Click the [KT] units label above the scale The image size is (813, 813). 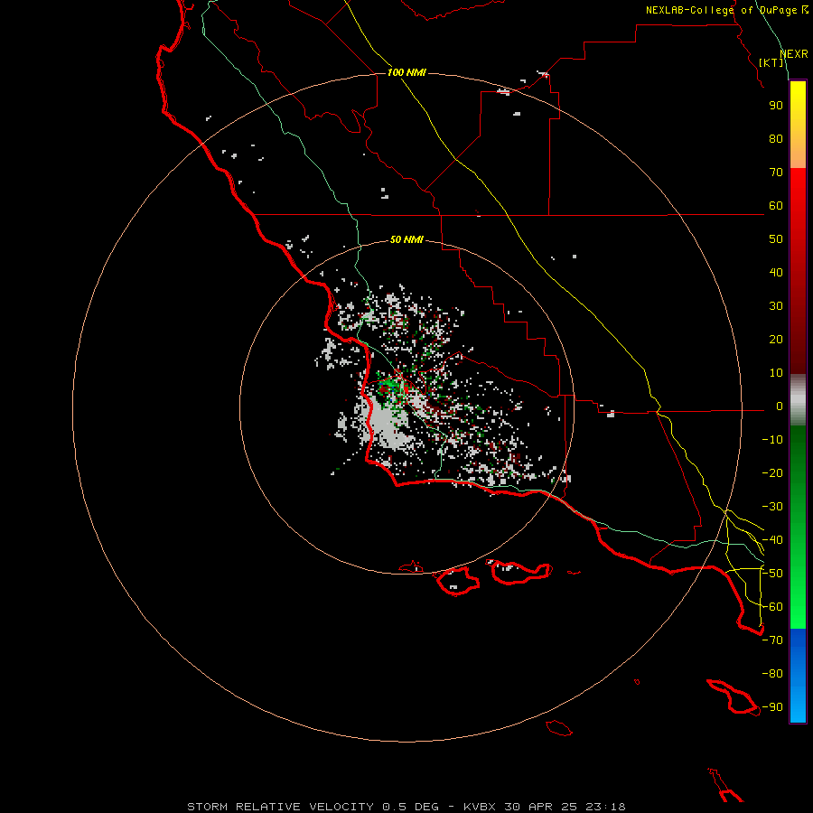point(771,62)
